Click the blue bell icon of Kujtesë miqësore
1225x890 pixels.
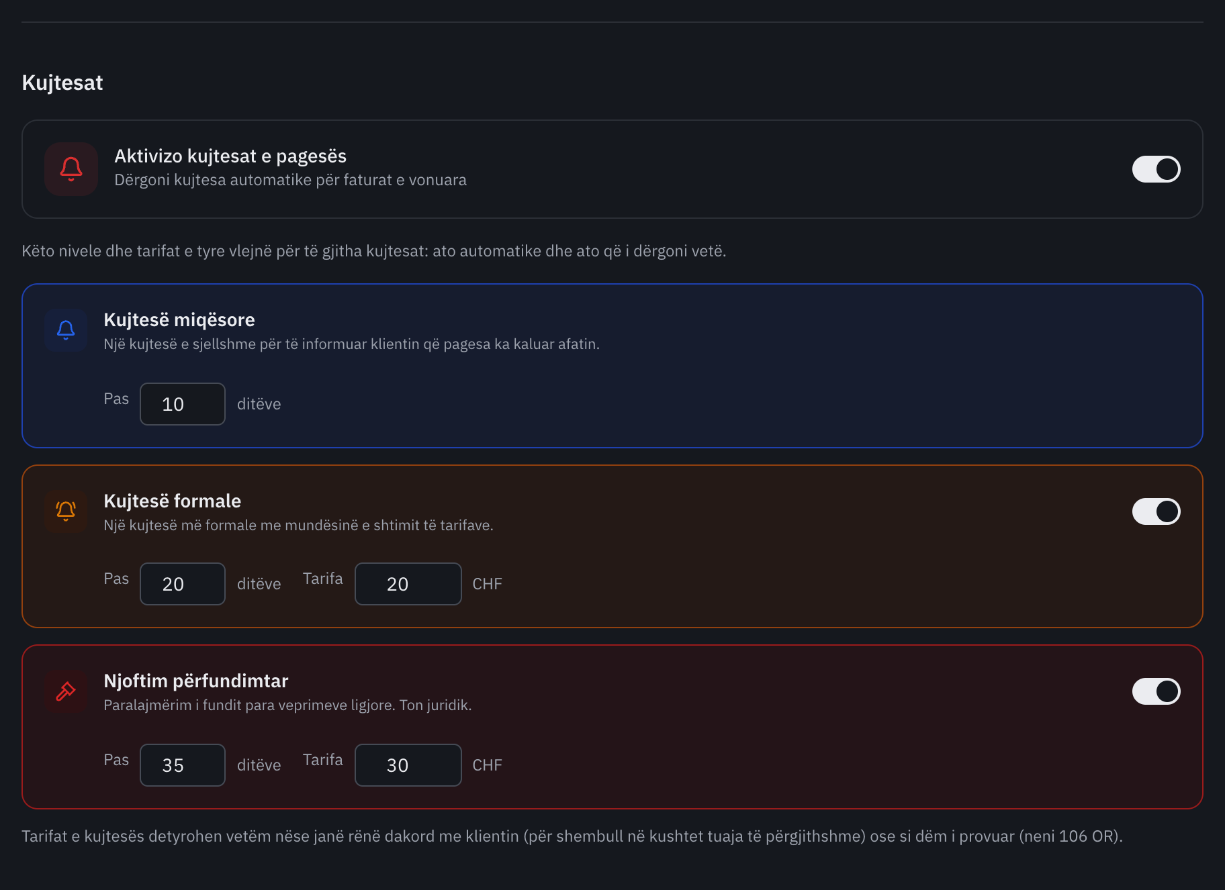tap(66, 330)
